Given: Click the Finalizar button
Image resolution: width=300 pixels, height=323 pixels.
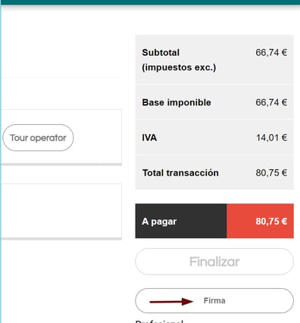Looking at the screenshot, I should point(214,262).
